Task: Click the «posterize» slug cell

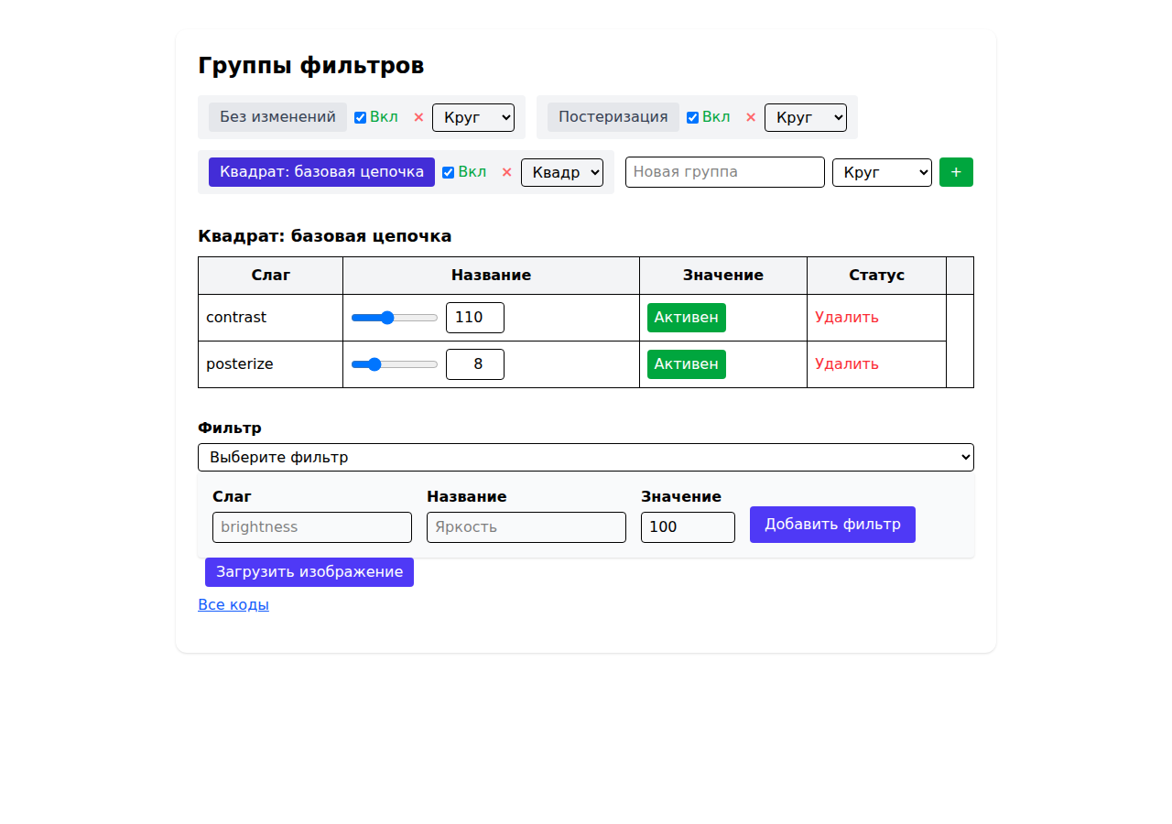Action: coord(271,364)
